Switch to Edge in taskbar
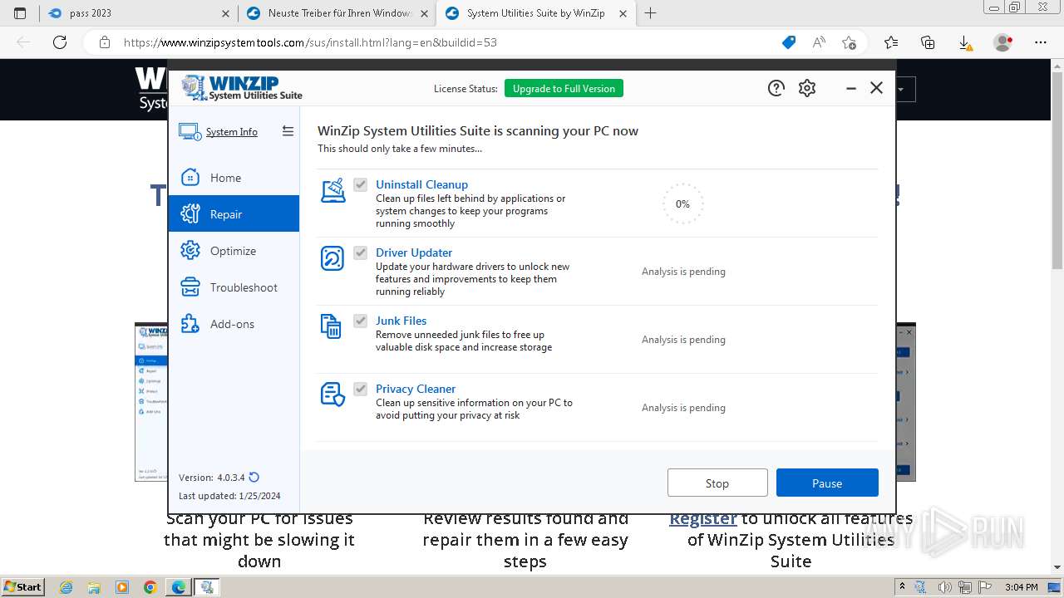Viewport: 1064px width, 598px height. 178,587
